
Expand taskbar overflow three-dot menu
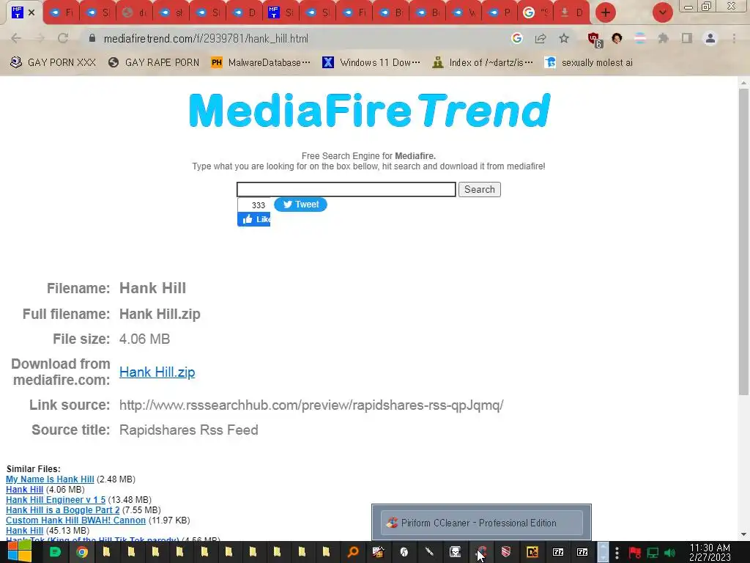pyautogui.click(x=617, y=553)
